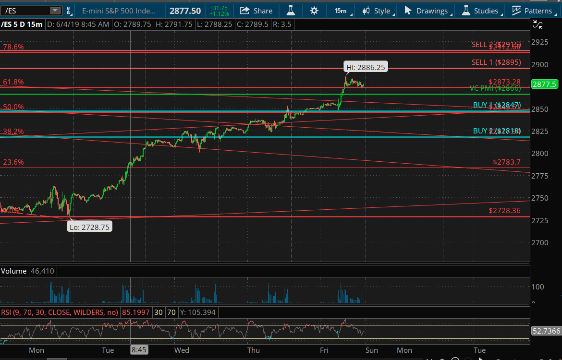
Task: Click the RSI overbought 70 value
Action: pos(171,312)
